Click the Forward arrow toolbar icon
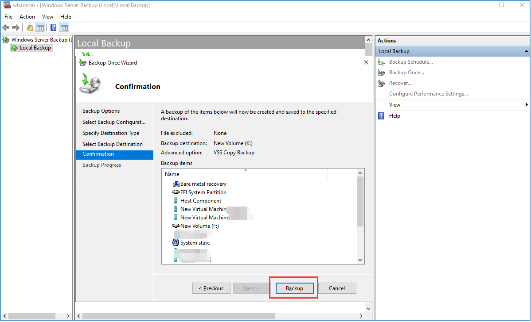The image size is (531, 322). point(16,28)
